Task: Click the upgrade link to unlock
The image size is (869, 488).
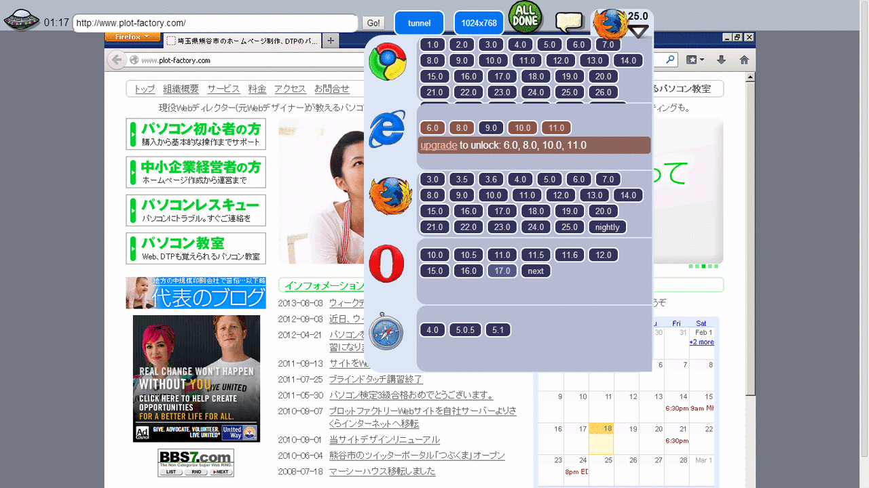Action: (439, 145)
